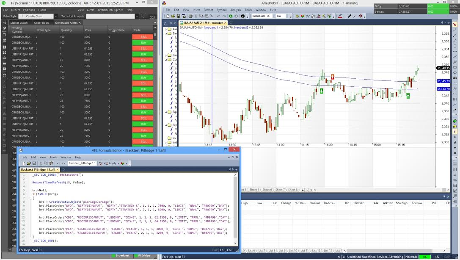Close the Generated Alerts tab
The height and width of the screenshot is (260, 460).
(x=80, y=22)
